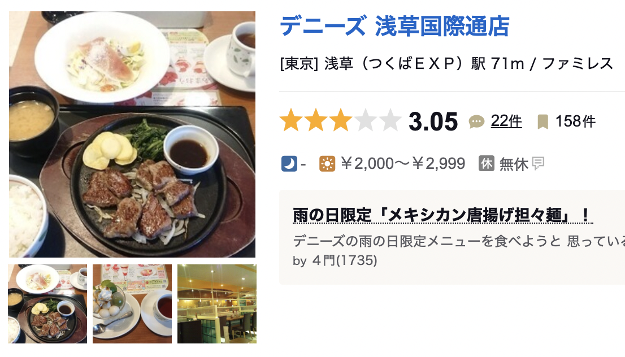Click the review excerpt text デニーズの雨の日限定メニュー
Screen dimensions: 625x357
(x=458, y=241)
